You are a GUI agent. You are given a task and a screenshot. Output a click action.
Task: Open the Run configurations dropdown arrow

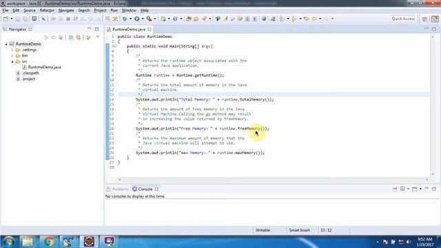point(143,19)
